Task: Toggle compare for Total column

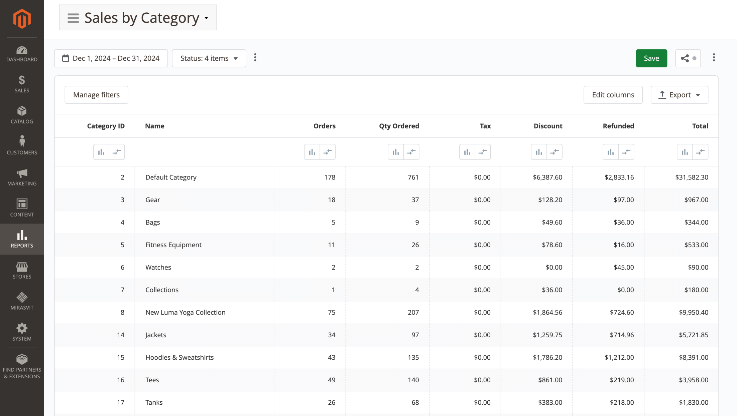Action: tap(700, 152)
